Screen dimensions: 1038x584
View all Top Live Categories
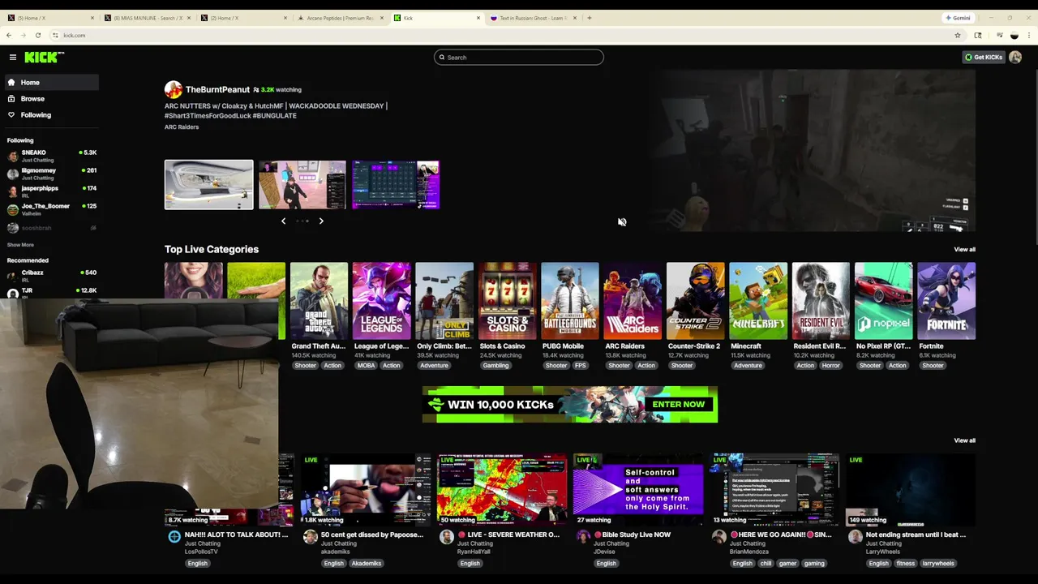[964, 249]
